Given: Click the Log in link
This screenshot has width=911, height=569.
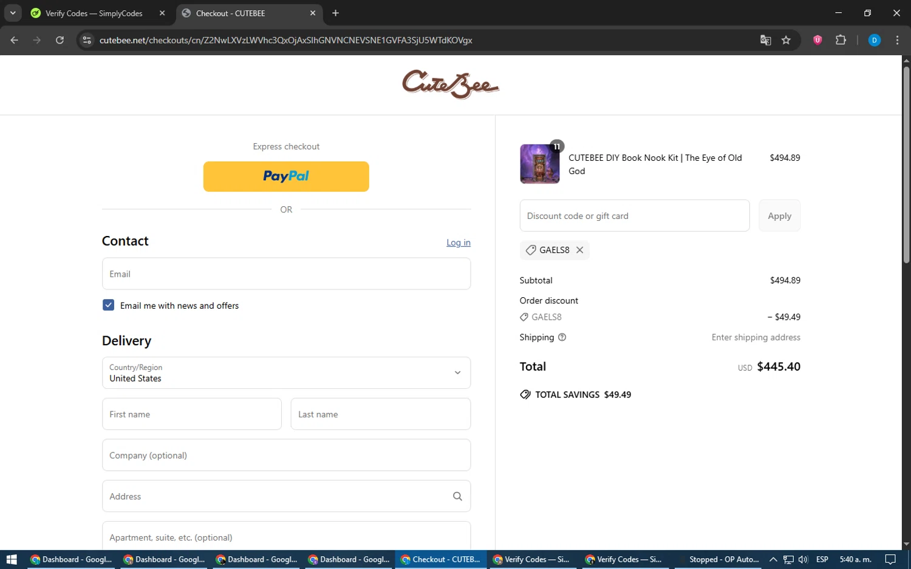Looking at the screenshot, I should tap(459, 243).
